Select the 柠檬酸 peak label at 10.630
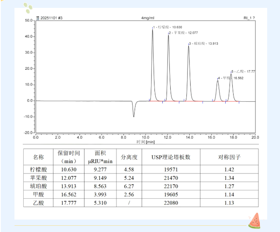280x232 pixels. click(168, 27)
